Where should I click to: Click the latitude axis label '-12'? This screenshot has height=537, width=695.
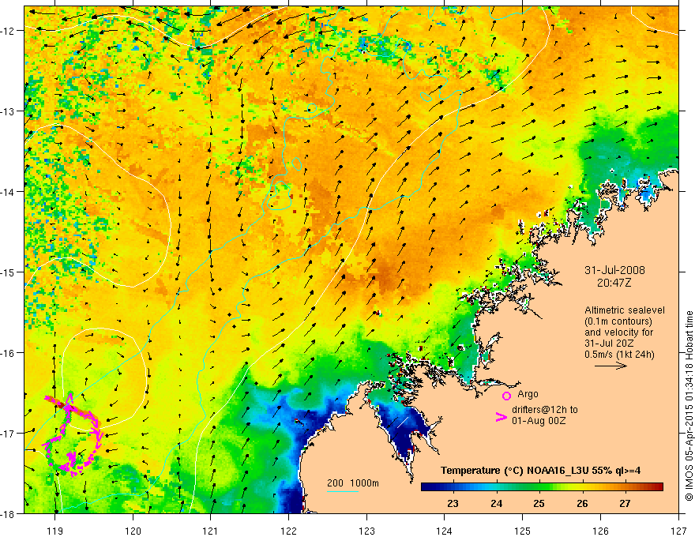pos(7,31)
